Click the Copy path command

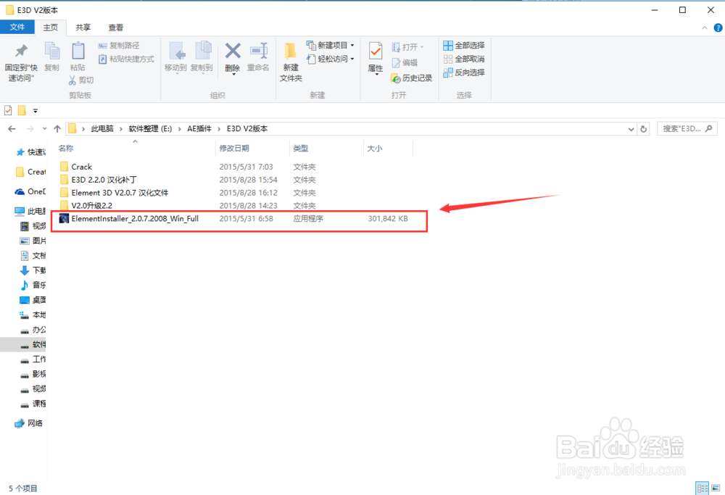pyautogui.click(x=119, y=45)
